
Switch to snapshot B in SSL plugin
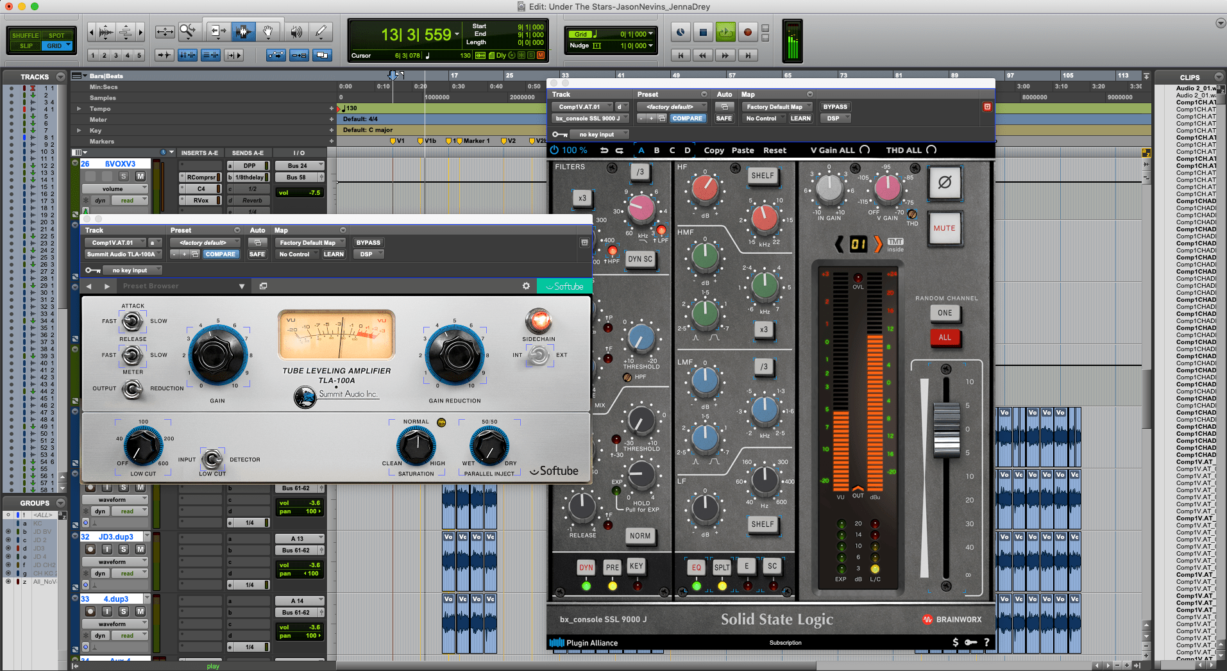[656, 150]
